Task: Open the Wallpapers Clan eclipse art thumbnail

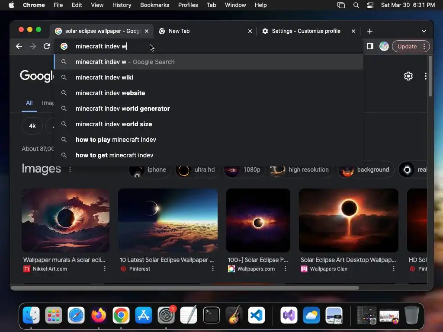Action: coord(349,220)
